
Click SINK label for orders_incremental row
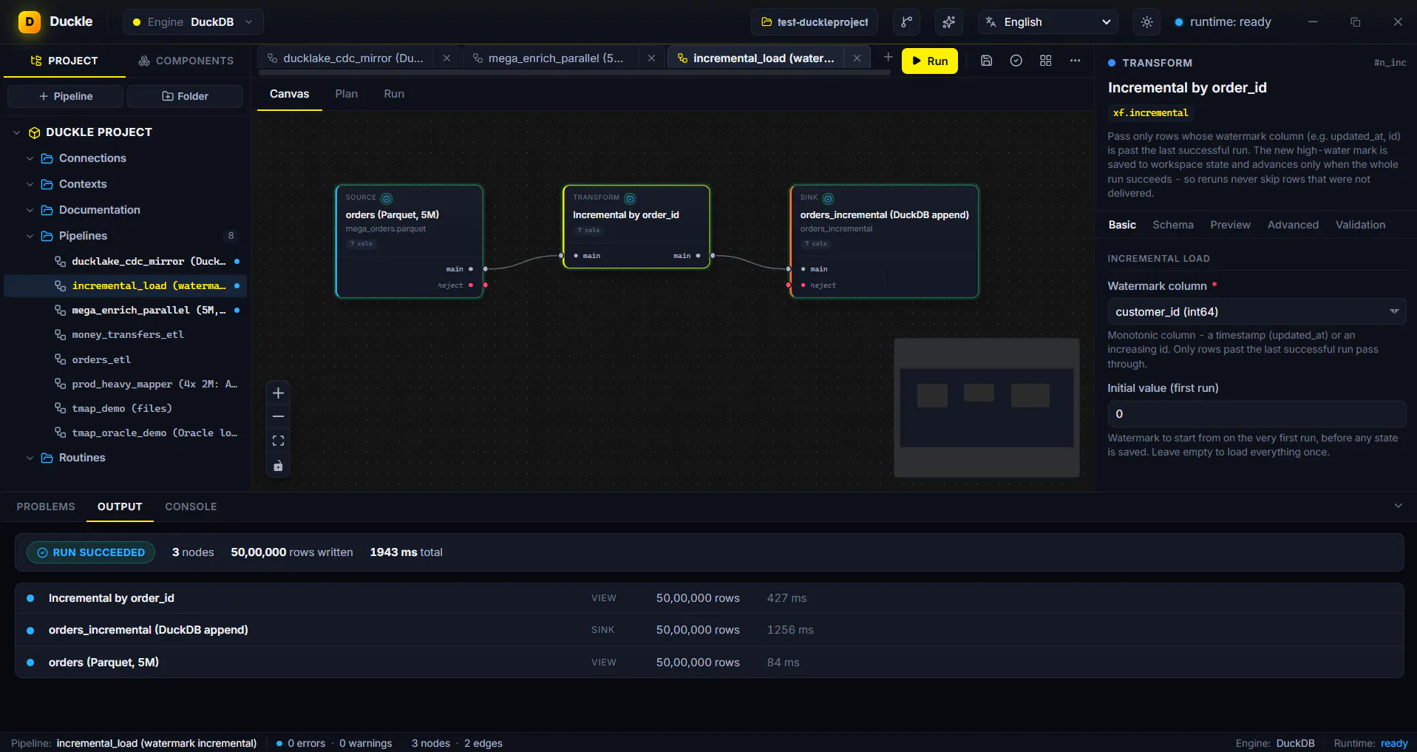click(602, 630)
